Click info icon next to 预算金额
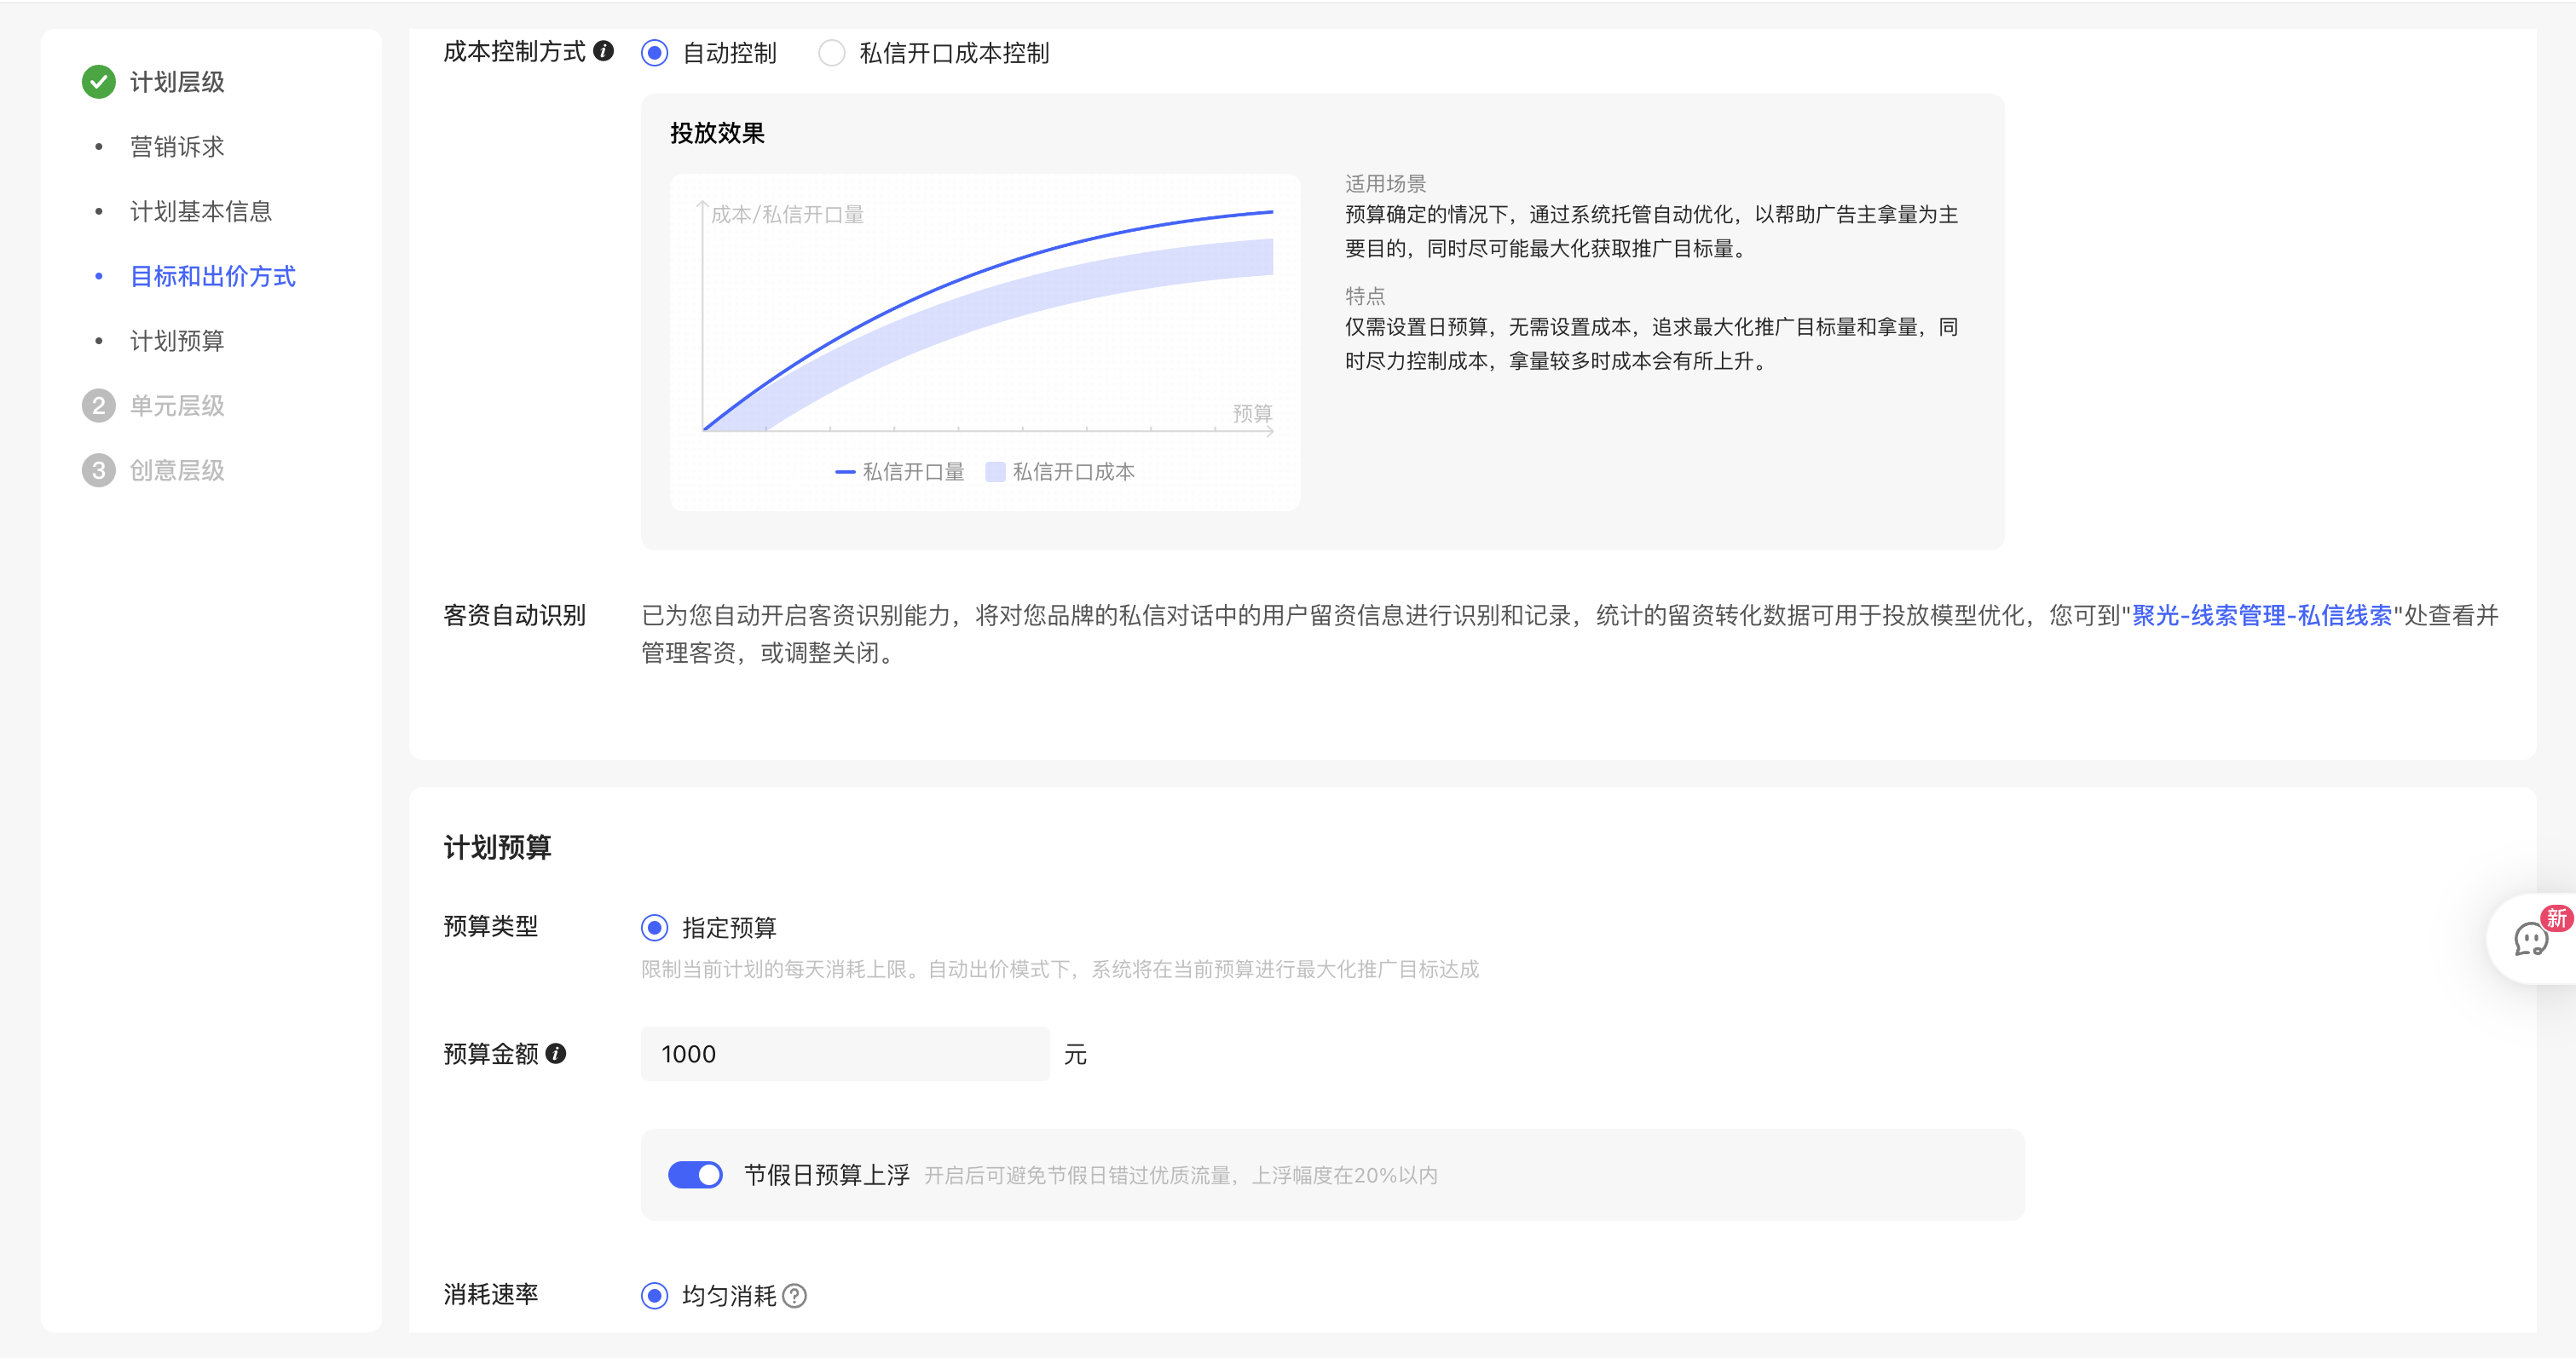This screenshot has width=2576, height=1358. click(x=556, y=1053)
